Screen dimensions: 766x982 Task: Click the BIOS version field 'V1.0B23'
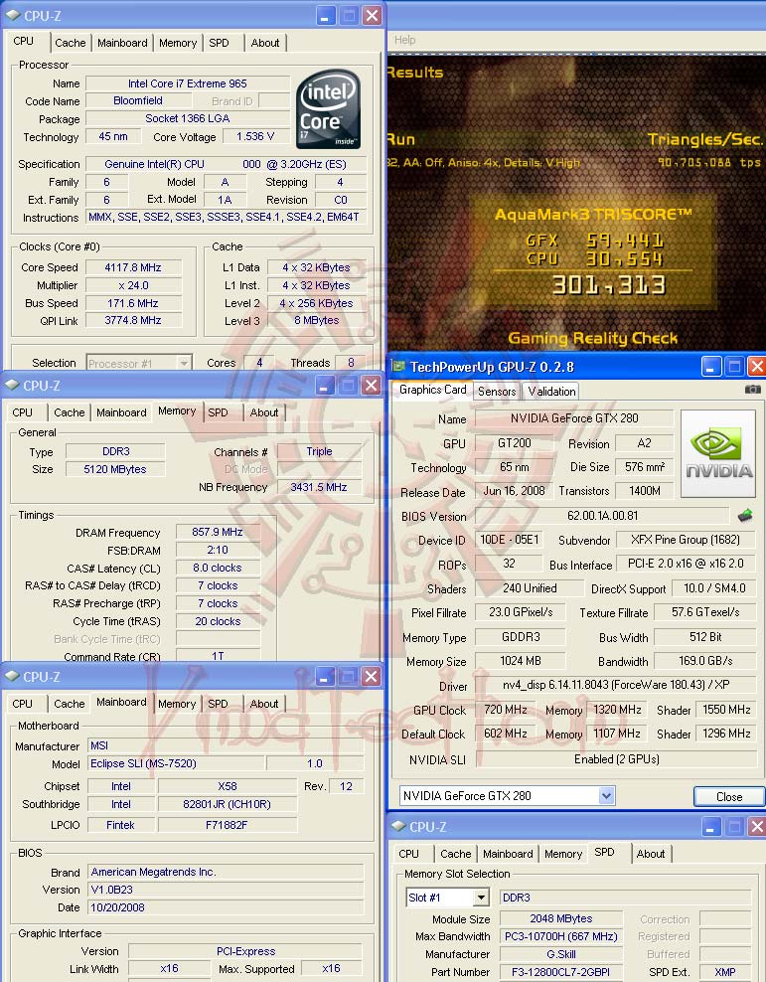tap(226, 890)
